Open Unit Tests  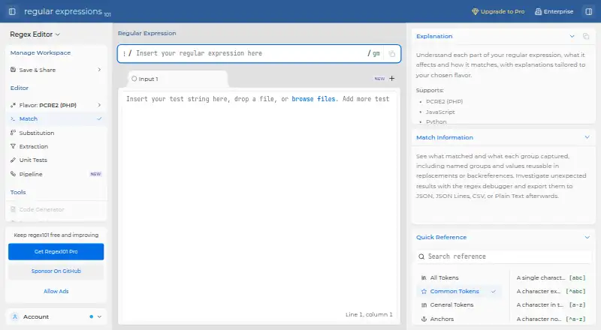(x=56, y=160)
